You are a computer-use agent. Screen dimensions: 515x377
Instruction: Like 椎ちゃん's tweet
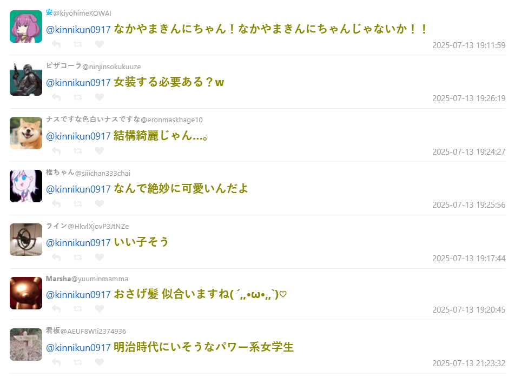[99, 203]
